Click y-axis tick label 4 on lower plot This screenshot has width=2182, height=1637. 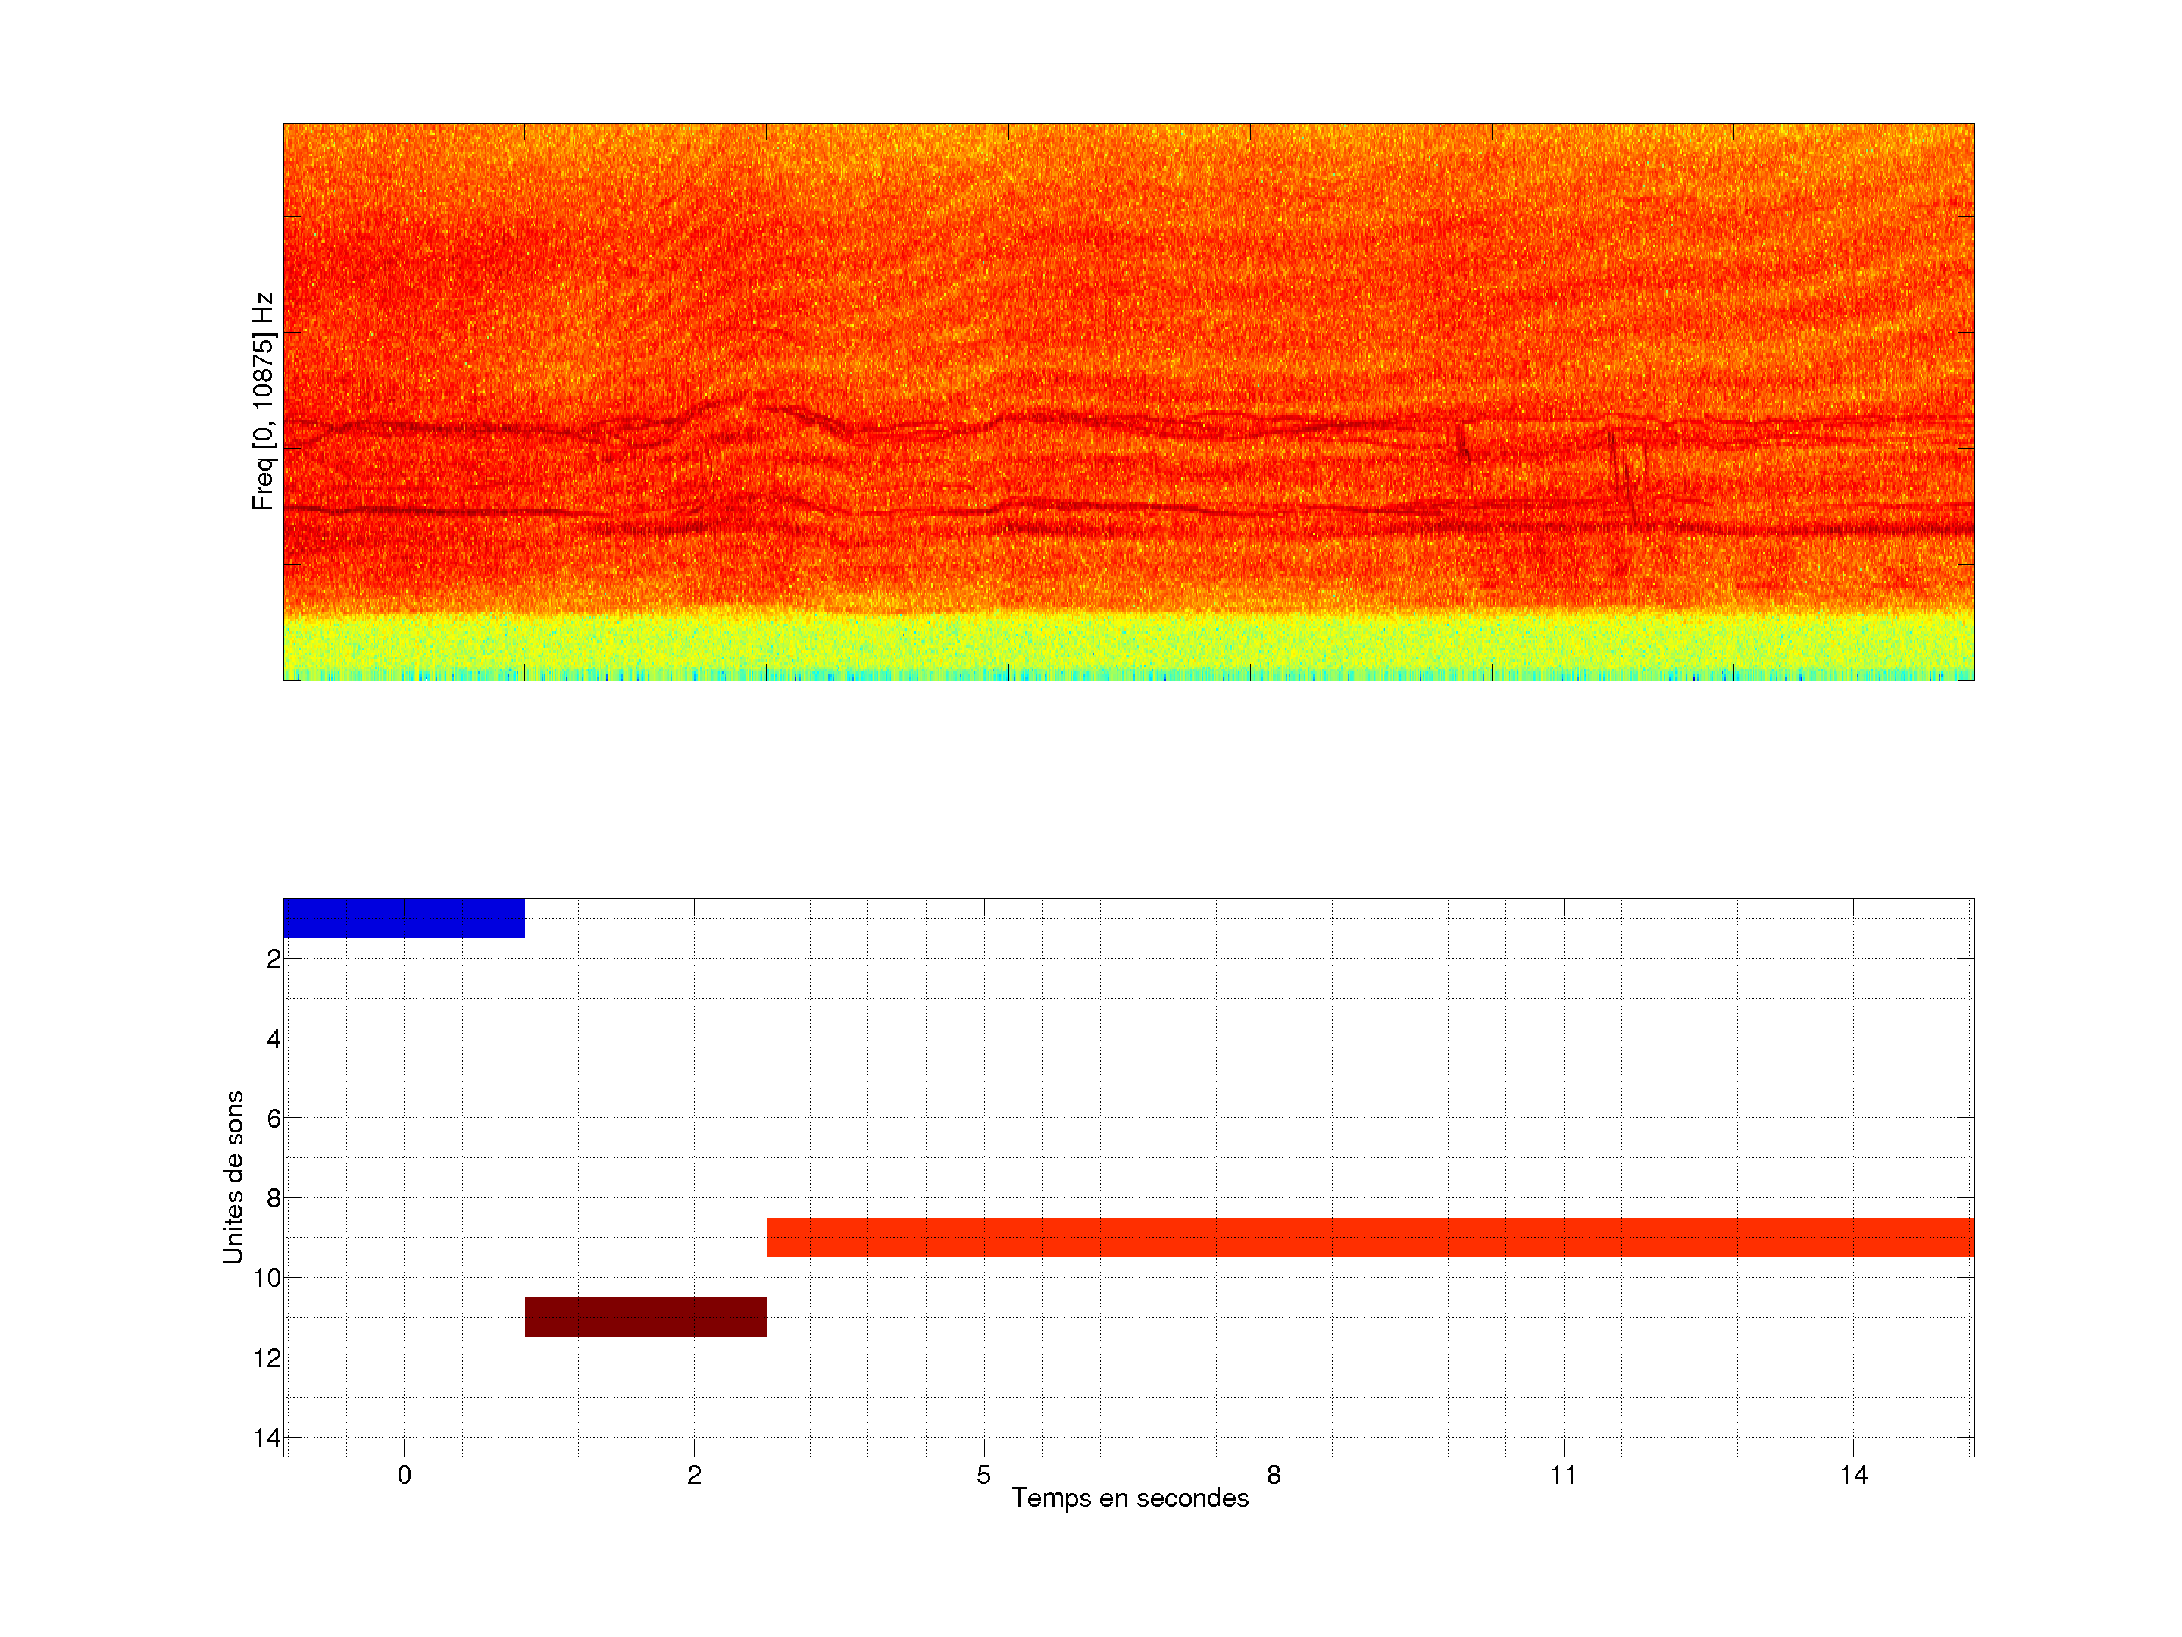pyautogui.click(x=274, y=1039)
